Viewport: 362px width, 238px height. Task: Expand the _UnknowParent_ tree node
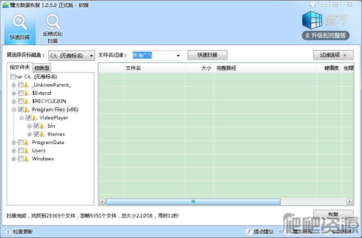tap(14, 85)
